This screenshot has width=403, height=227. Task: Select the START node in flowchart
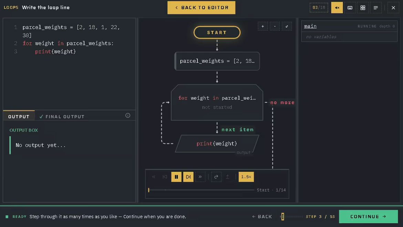coord(217,32)
